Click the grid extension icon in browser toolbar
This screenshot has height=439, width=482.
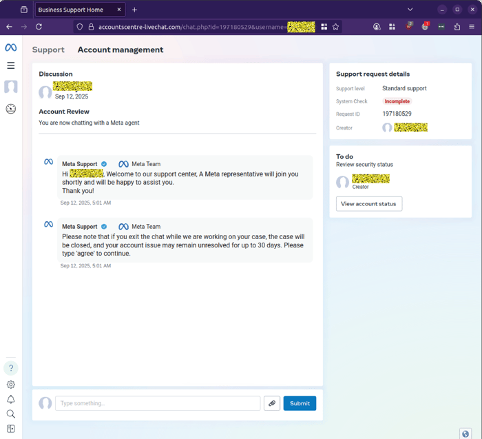392,27
